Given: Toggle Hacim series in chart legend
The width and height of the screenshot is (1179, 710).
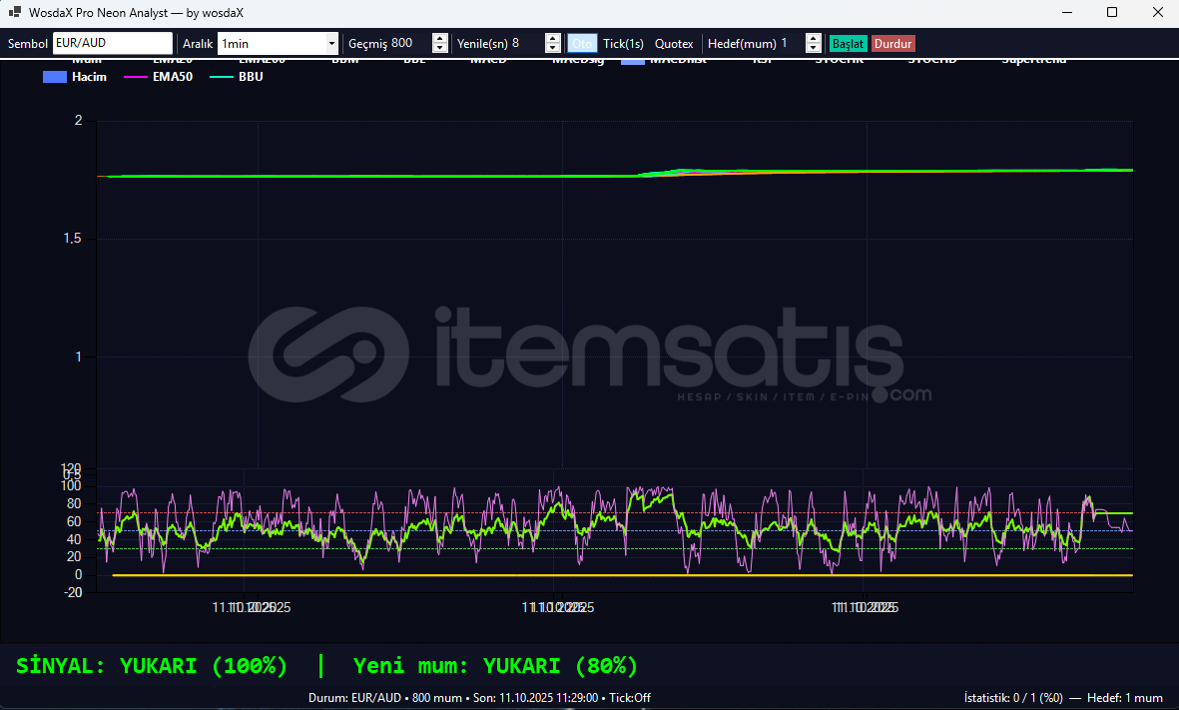Looking at the screenshot, I should click(x=75, y=77).
